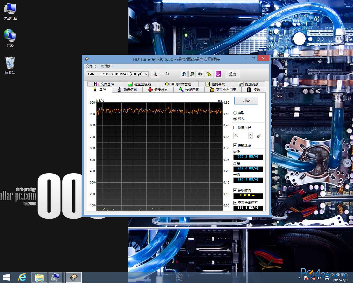
Task: Open the 回收站 recycle bin icon
Action: 10,65
